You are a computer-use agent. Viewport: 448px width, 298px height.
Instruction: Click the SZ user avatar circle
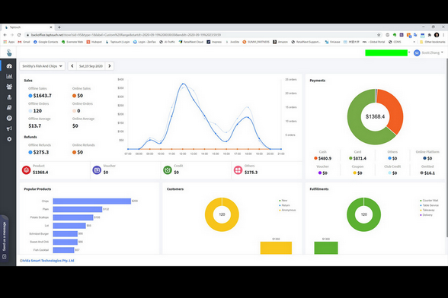417,52
